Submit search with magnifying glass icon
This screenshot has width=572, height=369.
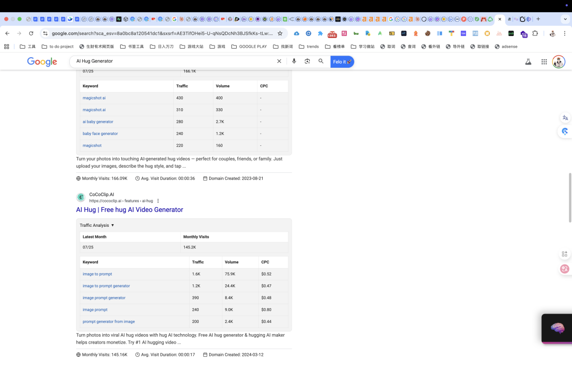click(x=320, y=61)
